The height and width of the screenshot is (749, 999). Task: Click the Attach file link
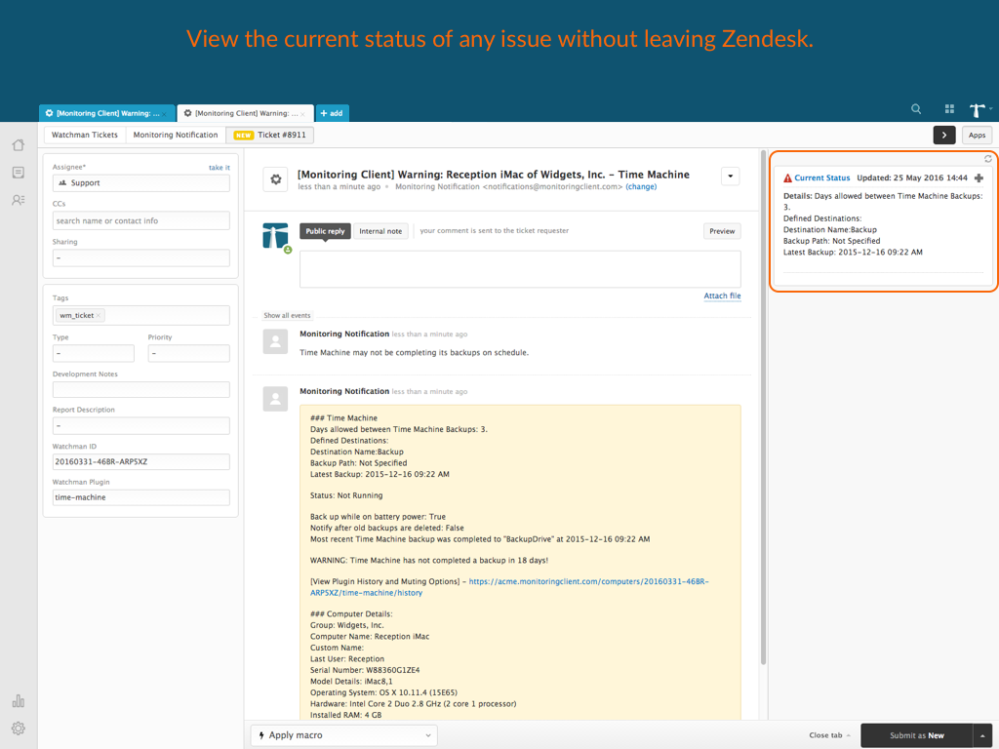[x=722, y=296]
